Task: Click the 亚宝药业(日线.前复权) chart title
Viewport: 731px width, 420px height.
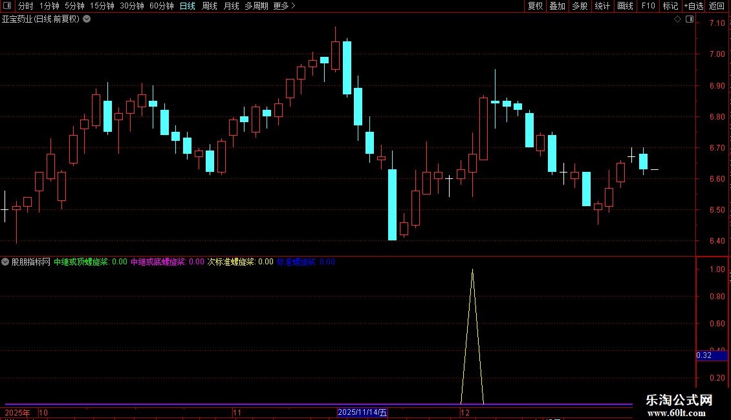Action: pyautogui.click(x=41, y=19)
